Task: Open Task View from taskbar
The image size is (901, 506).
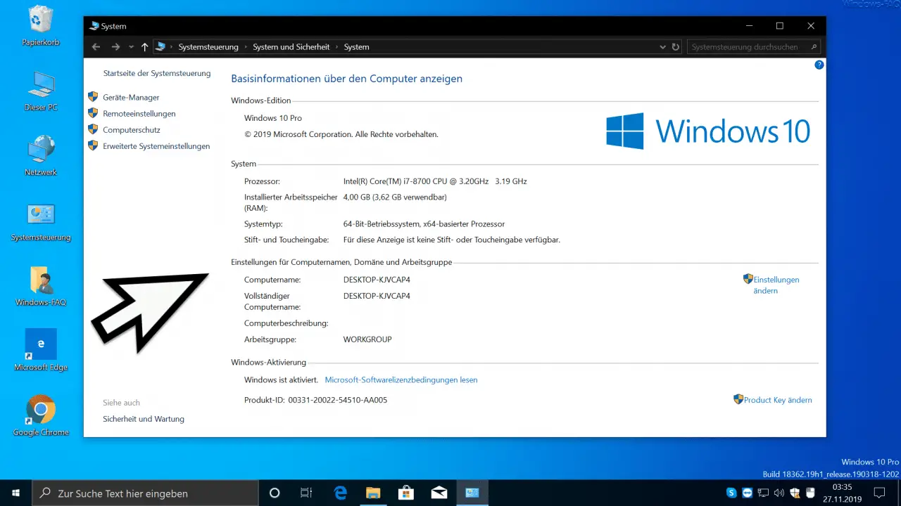Action: click(306, 493)
